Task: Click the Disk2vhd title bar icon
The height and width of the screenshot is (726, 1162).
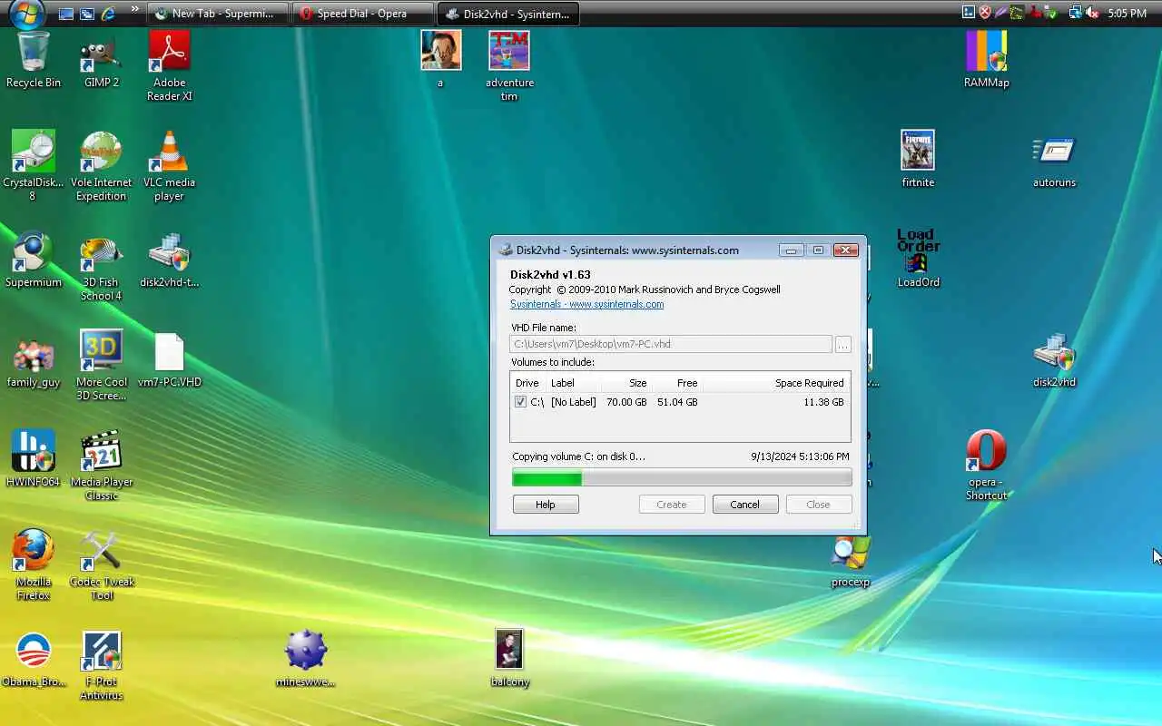Action: click(x=506, y=250)
